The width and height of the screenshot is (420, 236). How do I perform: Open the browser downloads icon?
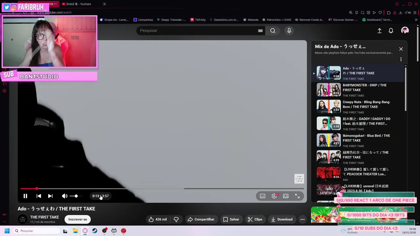tap(400, 12)
